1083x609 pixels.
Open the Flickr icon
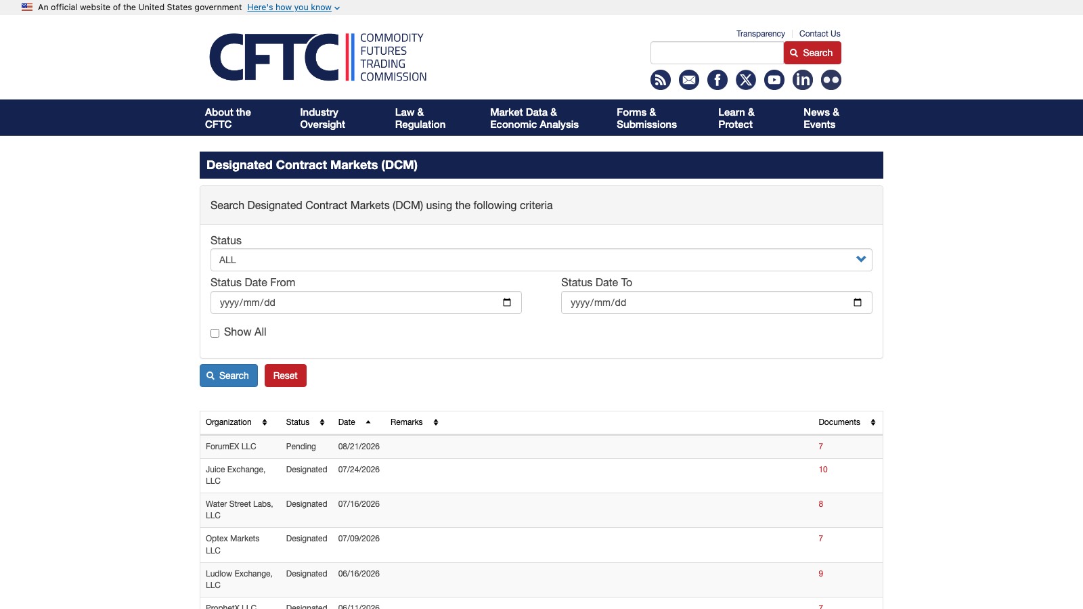[831, 80]
